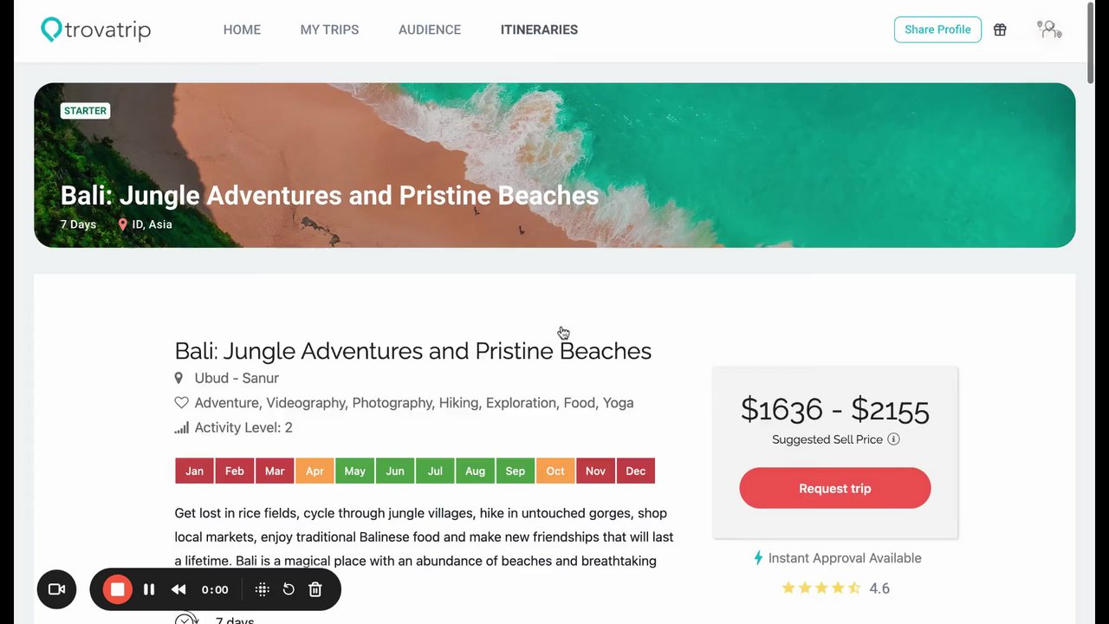The width and height of the screenshot is (1109, 624).
Task: Click the dotted grid effects icon
Action: pos(263,589)
